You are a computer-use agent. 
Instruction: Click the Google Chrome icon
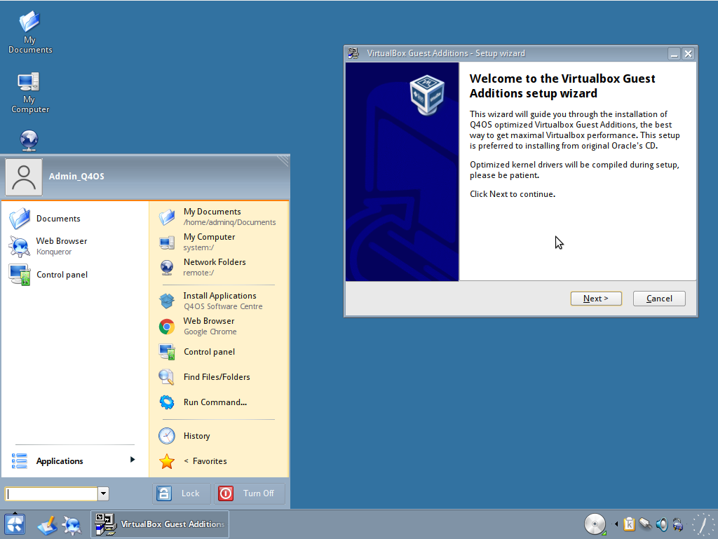coord(167,327)
